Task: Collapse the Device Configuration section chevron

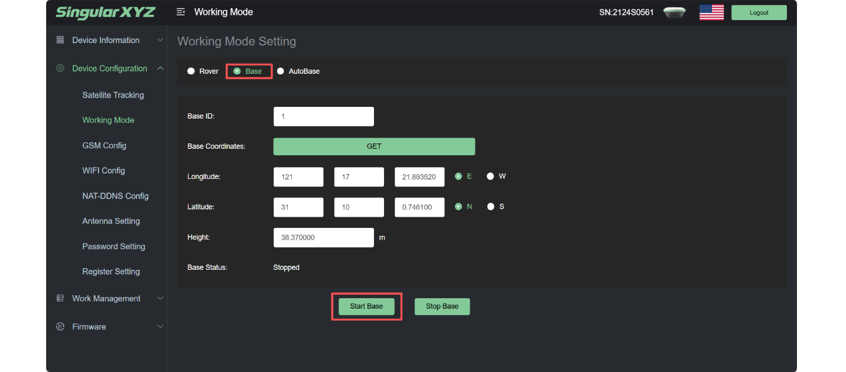Action: coord(160,68)
